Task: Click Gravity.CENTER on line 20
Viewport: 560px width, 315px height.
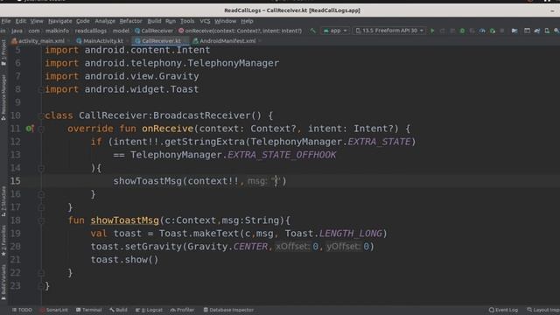Action: pyautogui.click(x=227, y=247)
